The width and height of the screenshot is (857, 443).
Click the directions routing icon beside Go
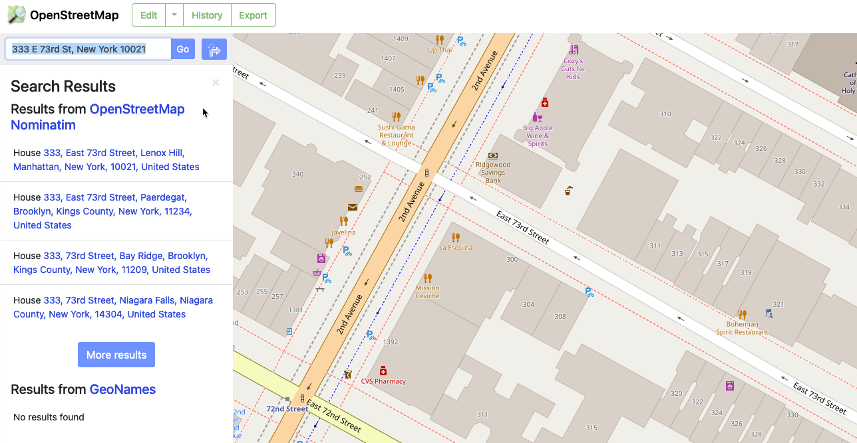pyautogui.click(x=214, y=48)
